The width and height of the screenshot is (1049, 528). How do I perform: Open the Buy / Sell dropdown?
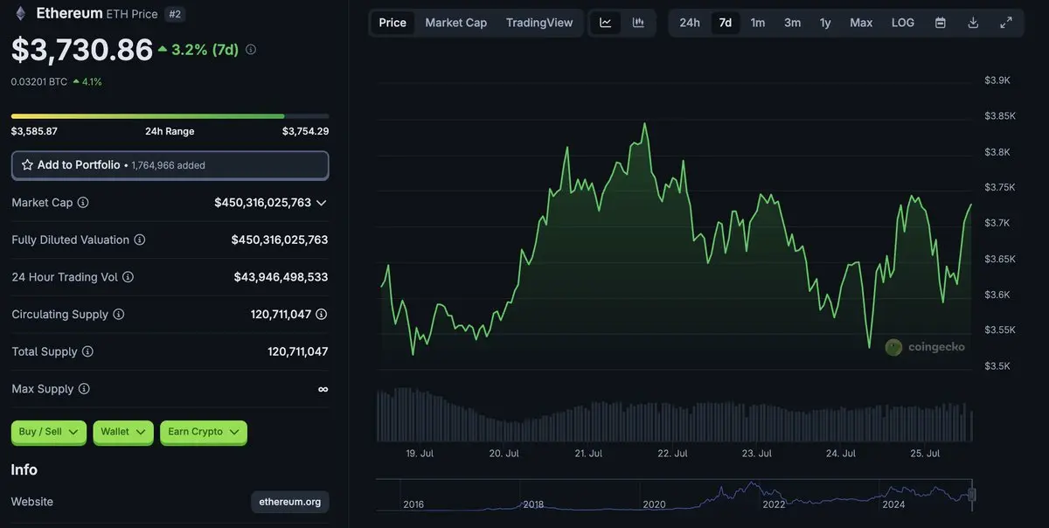pos(49,432)
